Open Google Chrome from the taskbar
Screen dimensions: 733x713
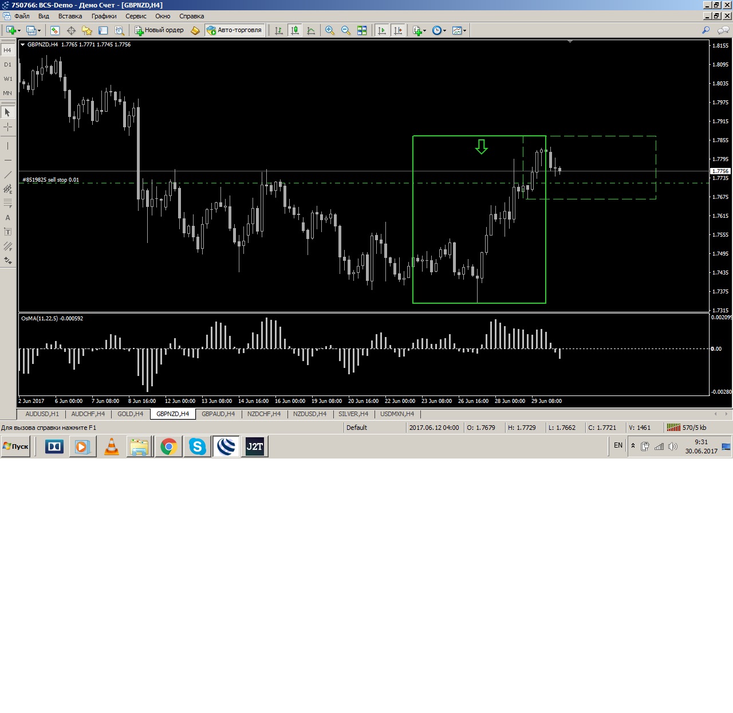(x=168, y=446)
